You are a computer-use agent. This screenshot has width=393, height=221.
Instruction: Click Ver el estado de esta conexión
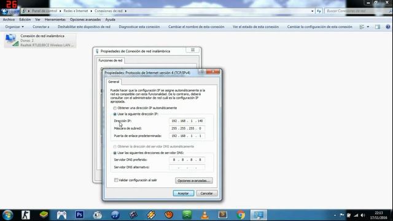[x=255, y=27]
